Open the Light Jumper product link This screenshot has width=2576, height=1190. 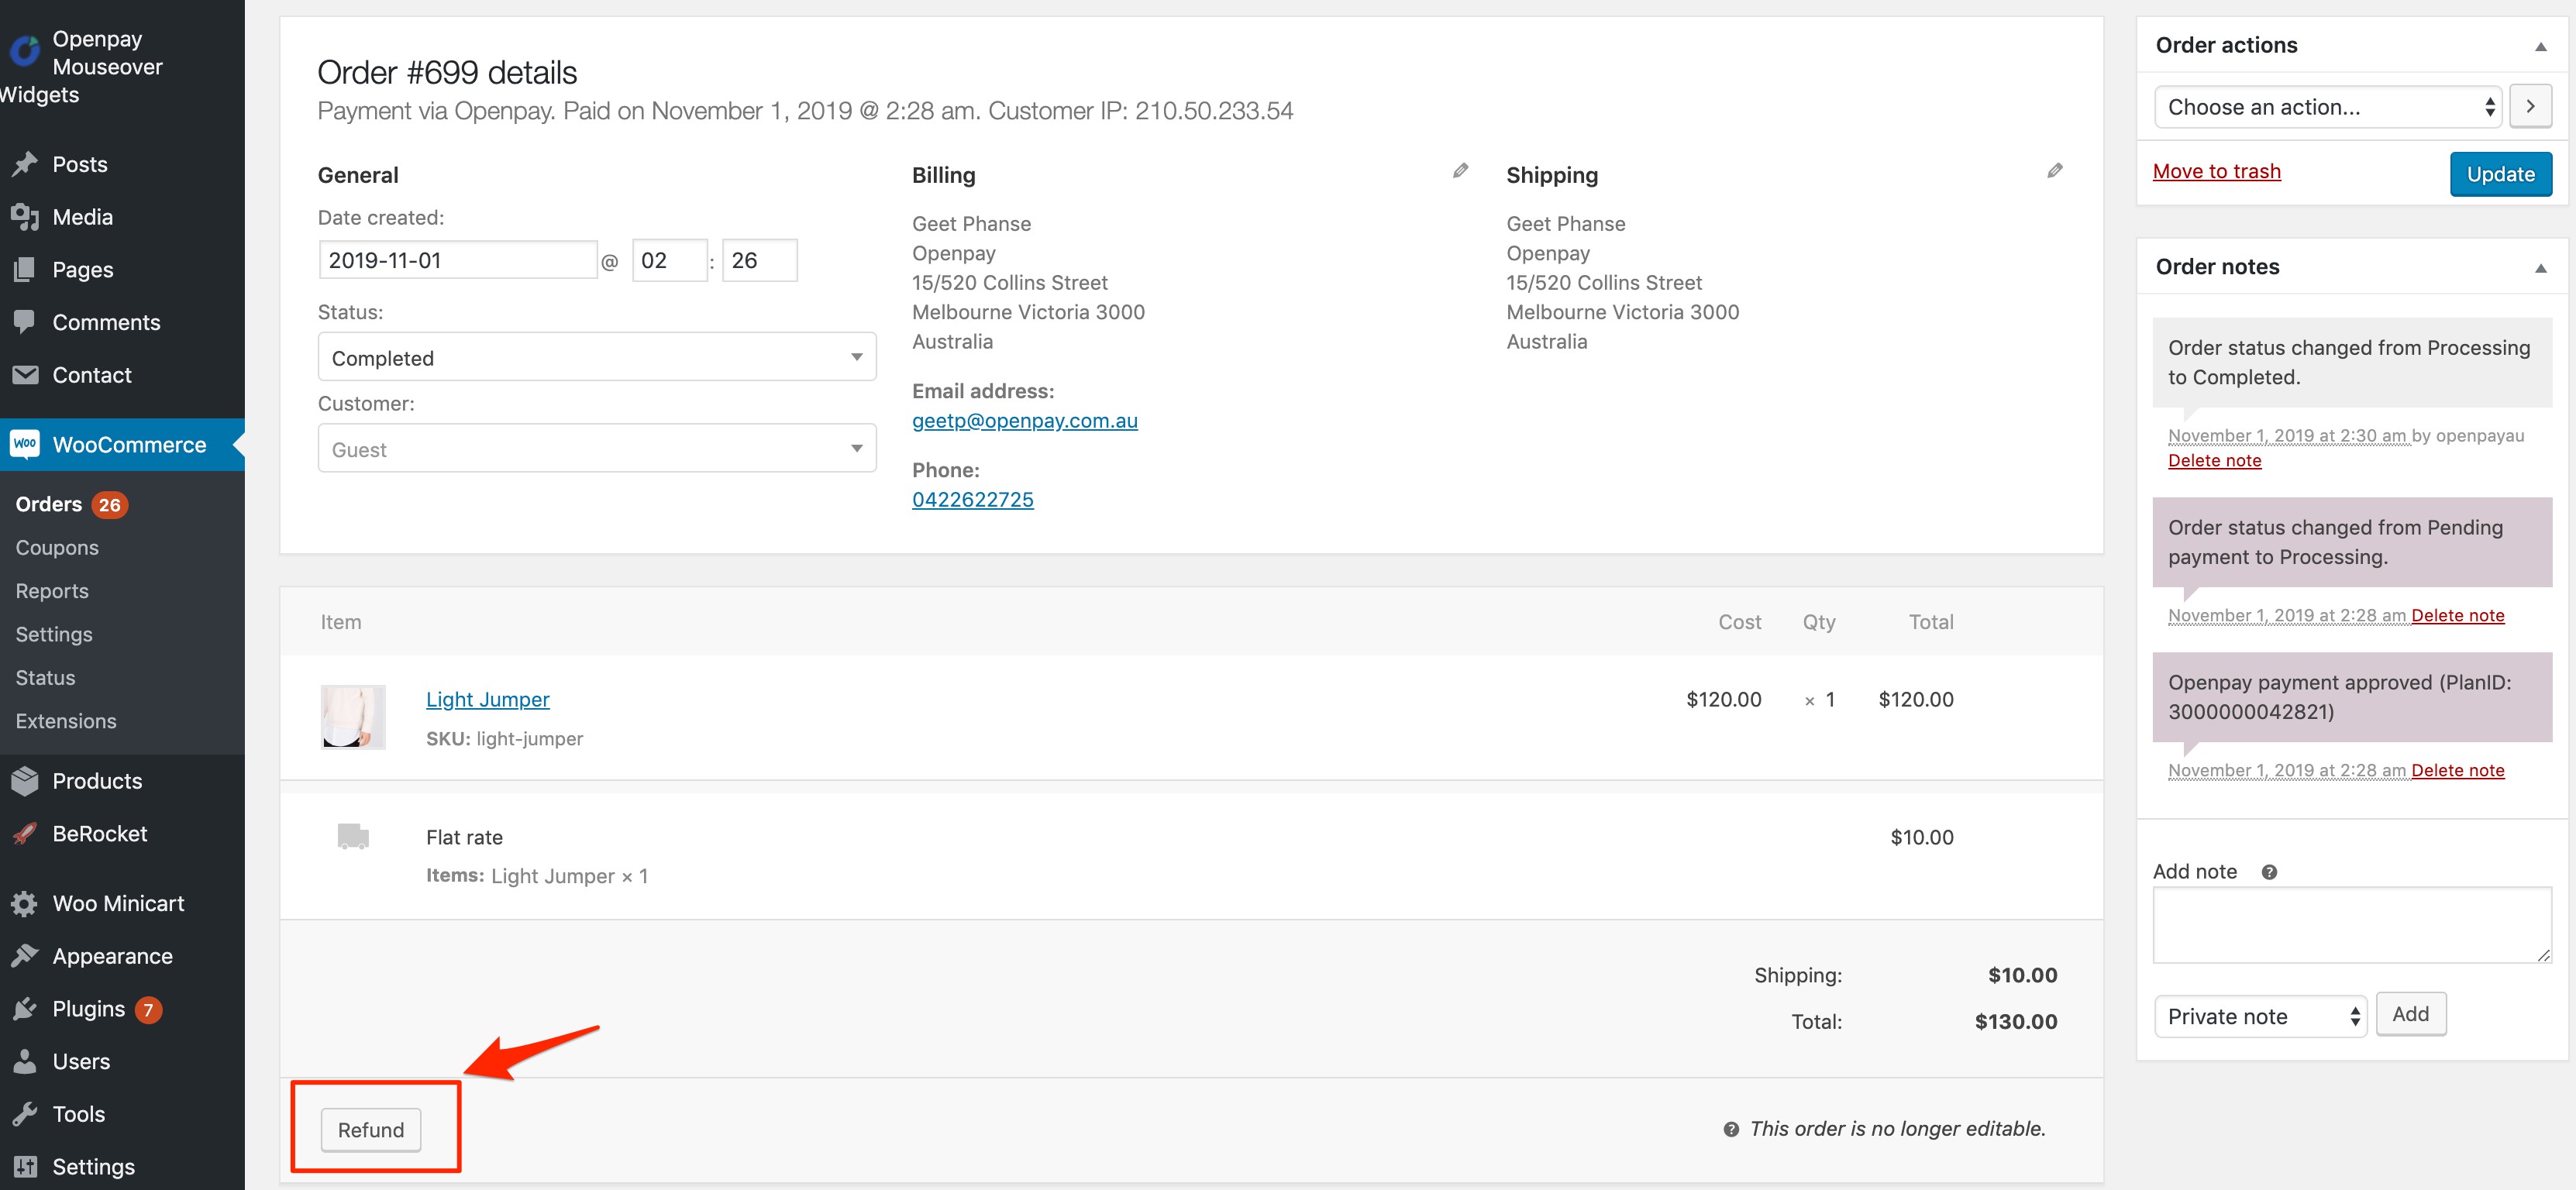click(487, 699)
